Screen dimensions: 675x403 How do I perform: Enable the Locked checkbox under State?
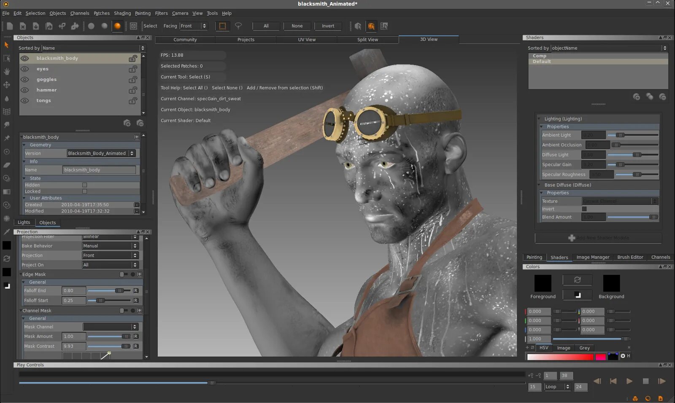pyautogui.click(x=85, y=191)
